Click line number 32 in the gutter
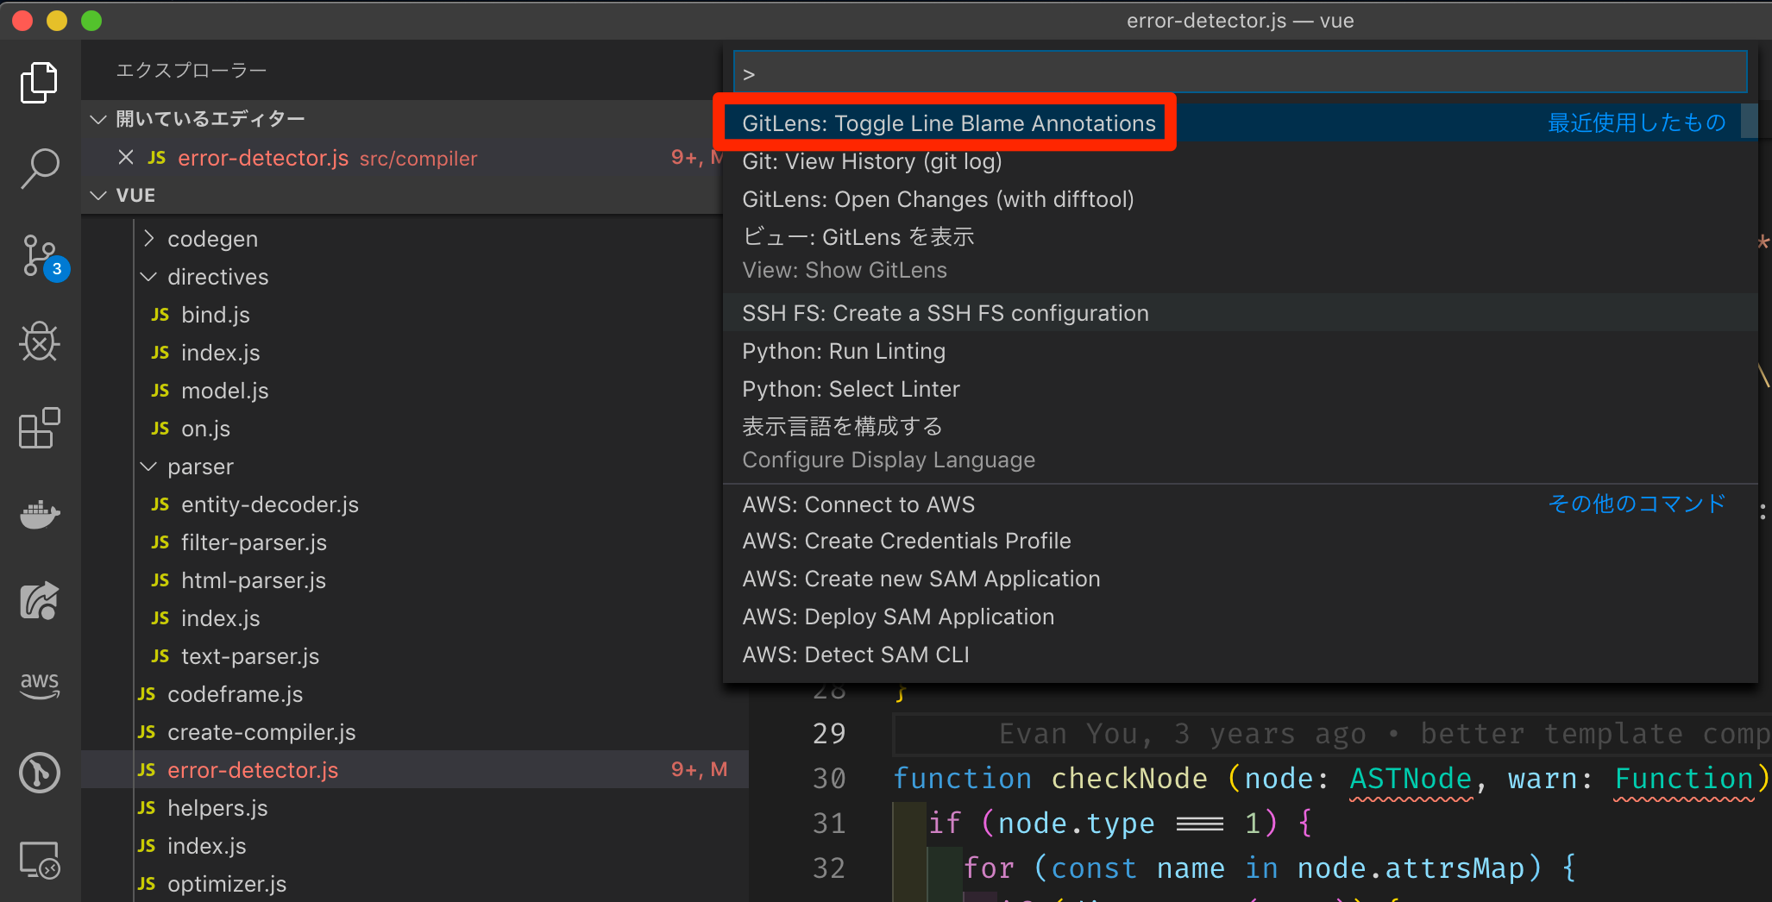Screen dimensions: 1772x902 [828, 868]
